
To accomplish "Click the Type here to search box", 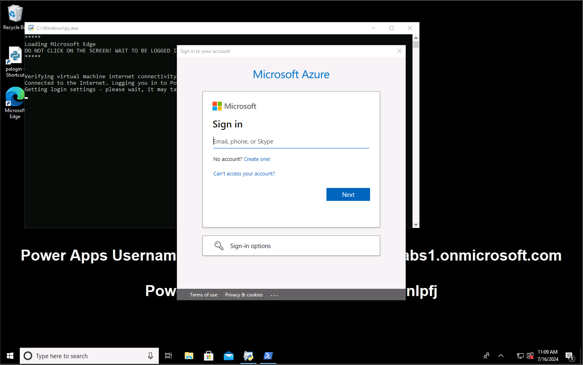I will (89, 356).
